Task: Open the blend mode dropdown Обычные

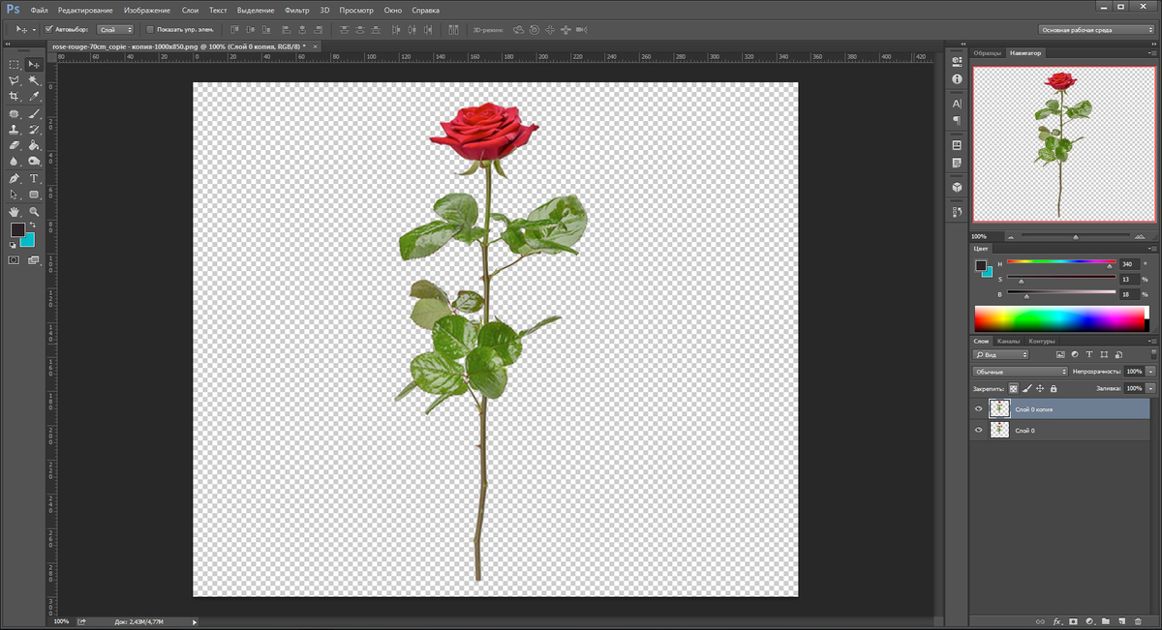Action: [x=1020, y=372]
